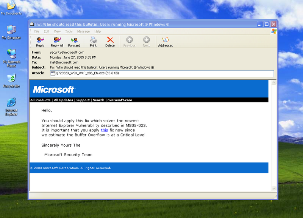The width and height of the screenshot is (303, 218).
Task: Forward this email message
Action: [x=74, y=42]
